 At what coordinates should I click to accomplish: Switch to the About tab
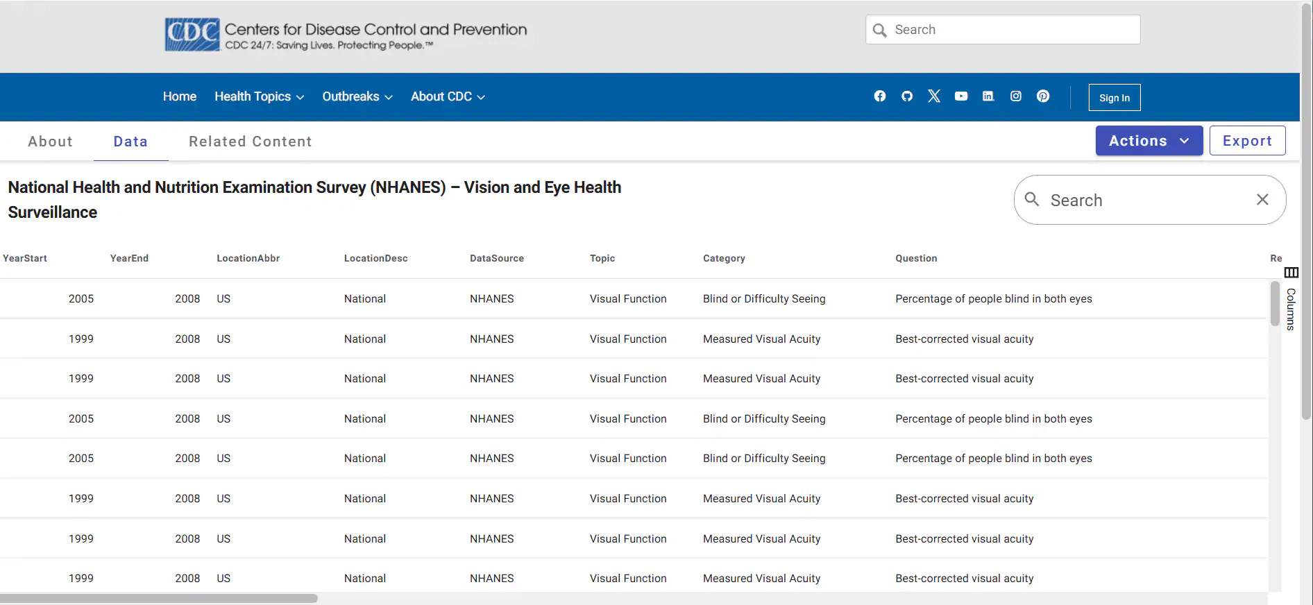(x=50, y=142)
